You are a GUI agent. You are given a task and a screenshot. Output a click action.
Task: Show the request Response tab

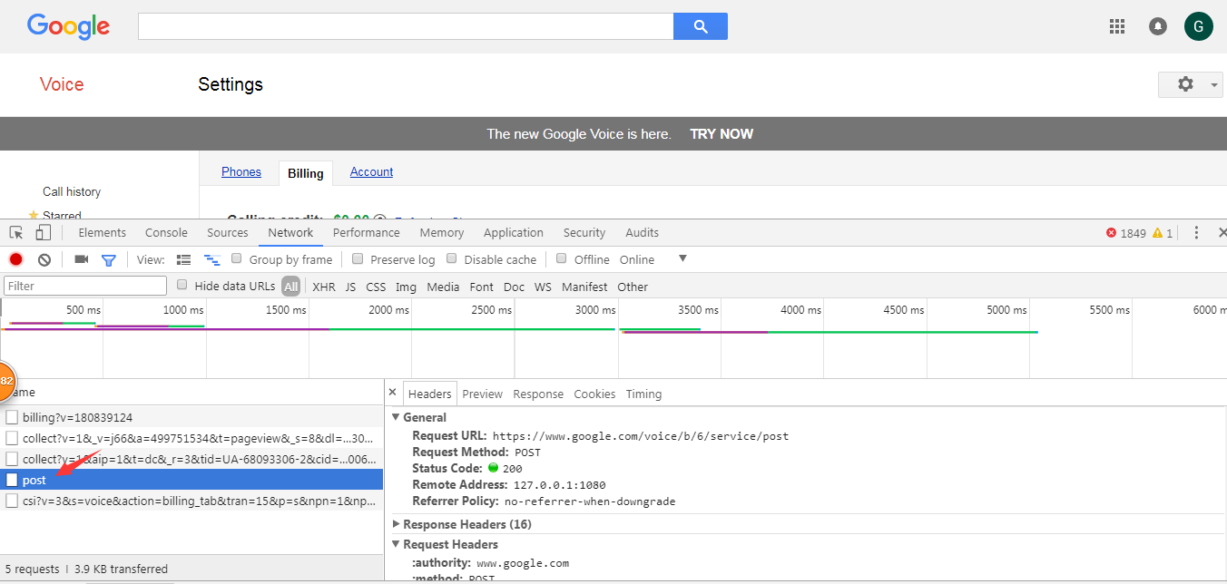point(538,394)
